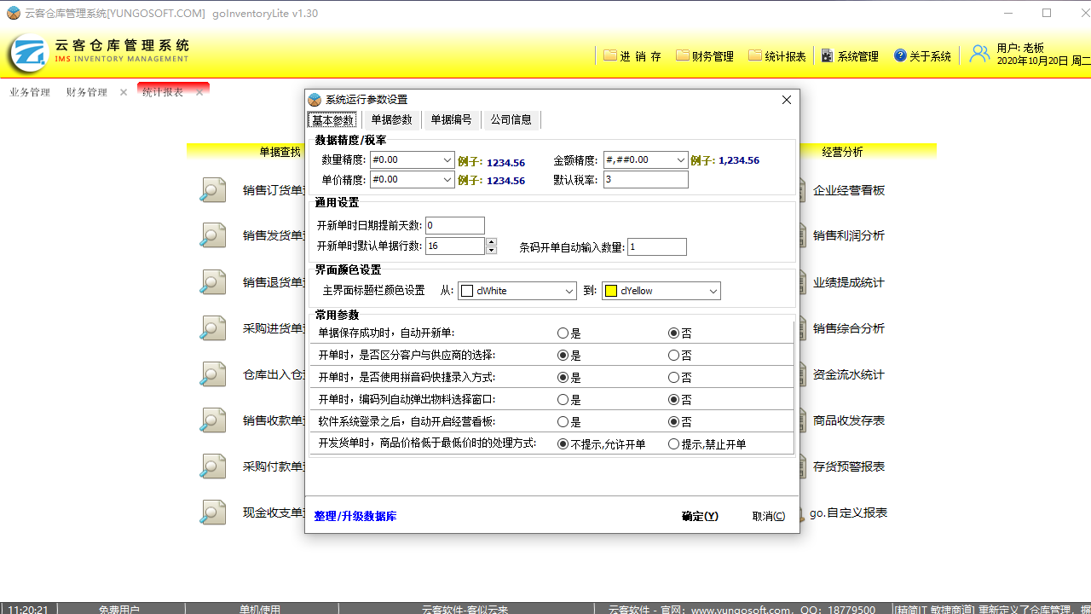Switch to the 单据编号 tab

(x=451, y=119)
